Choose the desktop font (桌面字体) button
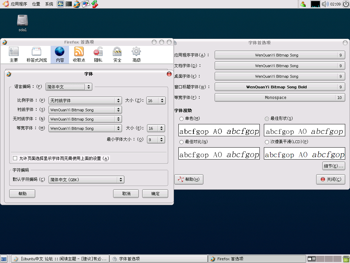This screenshot has width=350, height=263. (x=280, y=76)
